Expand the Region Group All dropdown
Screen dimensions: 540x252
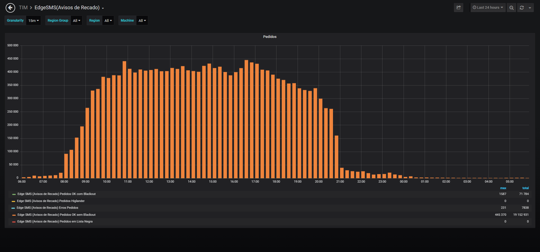[76, 21]
